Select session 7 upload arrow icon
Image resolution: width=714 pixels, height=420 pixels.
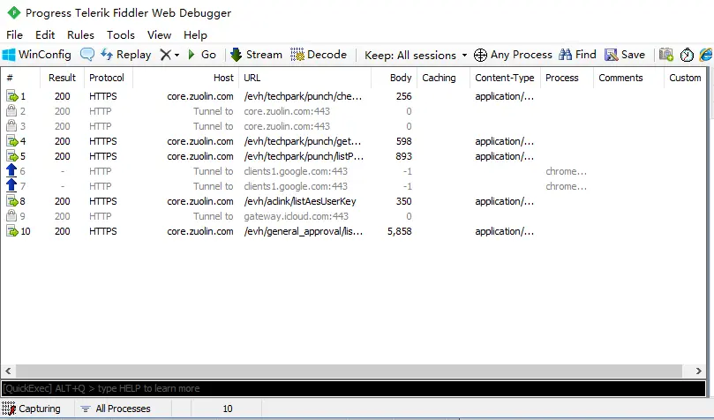(11, 185)
